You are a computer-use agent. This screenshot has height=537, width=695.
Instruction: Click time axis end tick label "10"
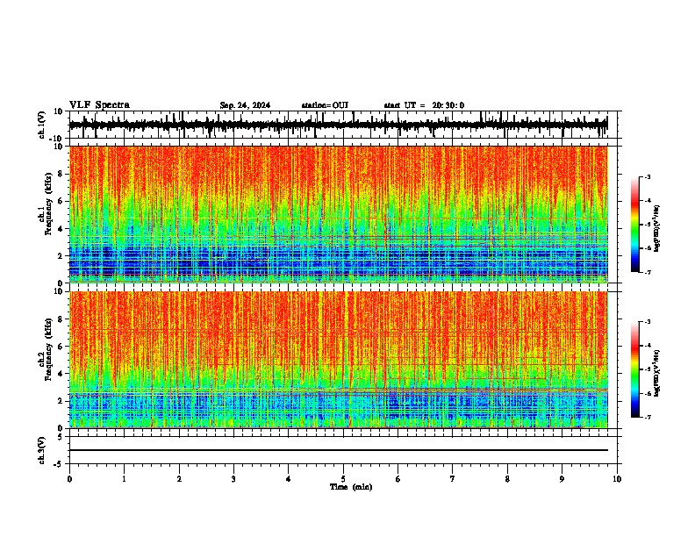[x=617, y=479]
